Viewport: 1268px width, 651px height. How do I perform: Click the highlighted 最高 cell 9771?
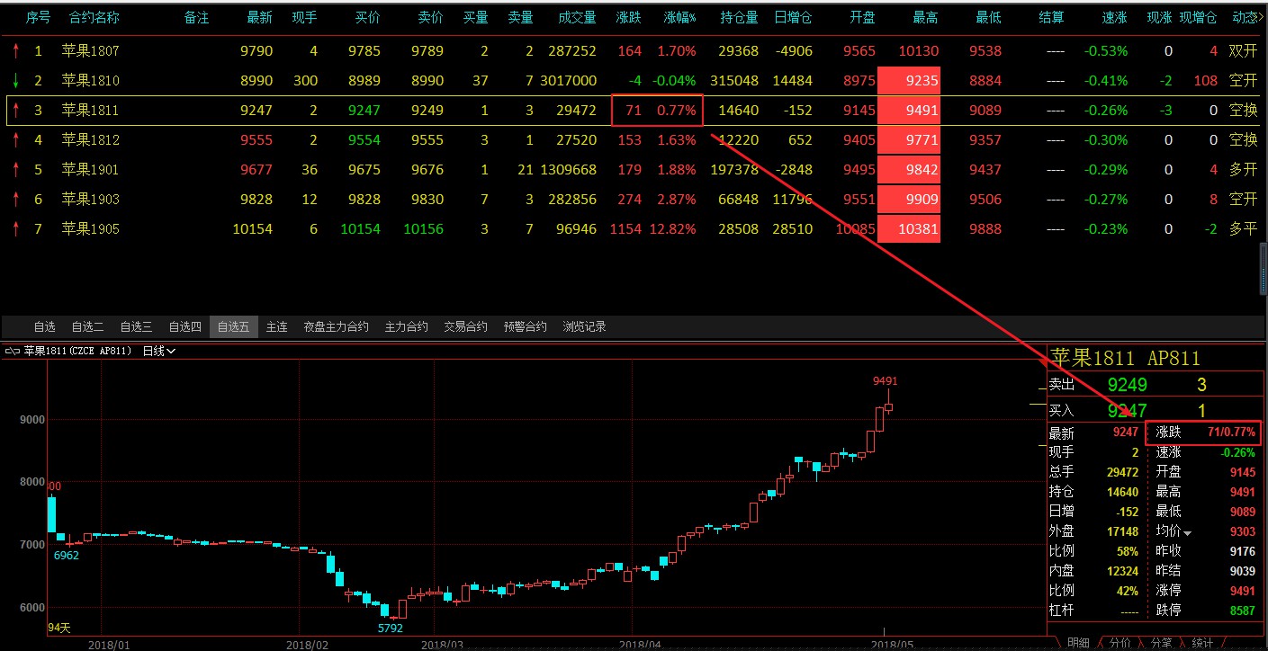(909, 140)
